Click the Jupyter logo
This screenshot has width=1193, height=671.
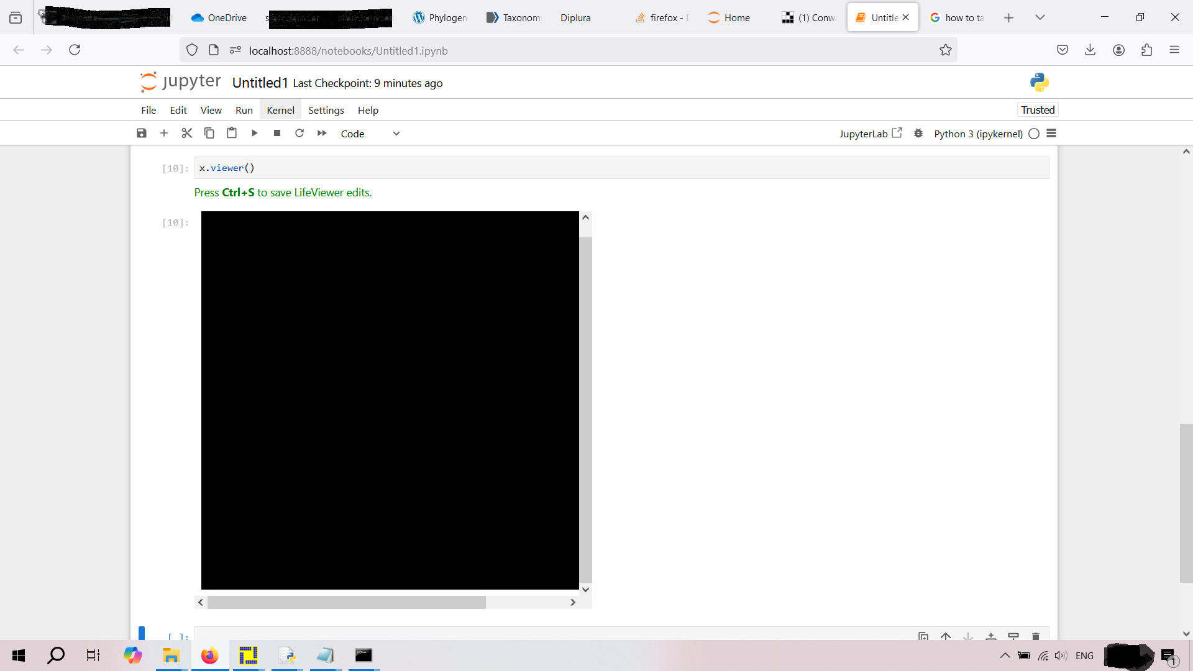point(180,82)
